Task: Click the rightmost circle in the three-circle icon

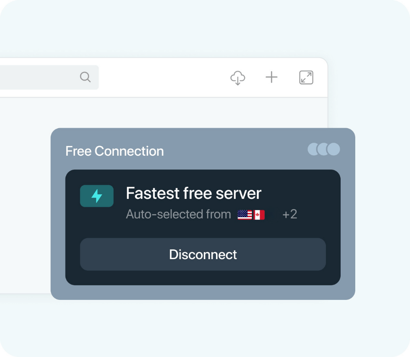Action: [x=334, y=149]
